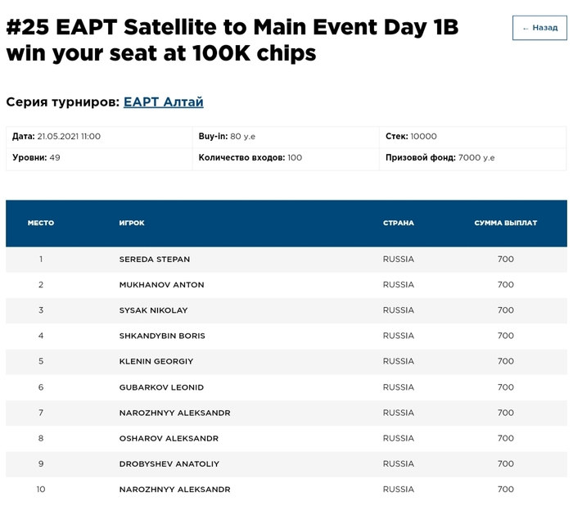Click the Игрок column header

click(132, 223)
